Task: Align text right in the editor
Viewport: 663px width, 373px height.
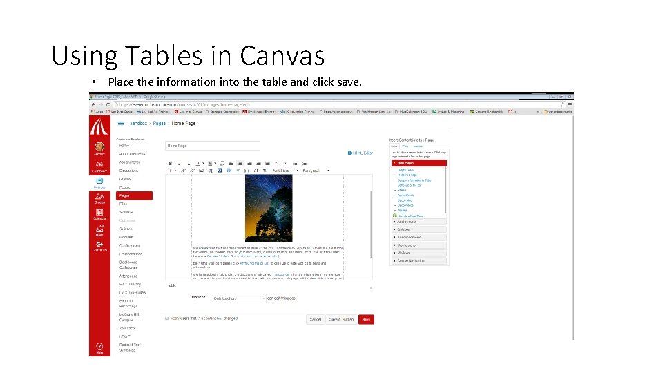Action: 249,163
